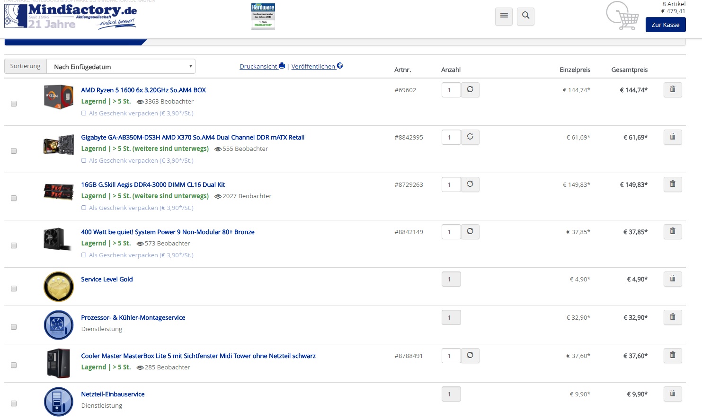Open Cooler Master MasterBox Lite 5 link
The width and height of the screenshot is (702, 420).
(x=198, y=356)
